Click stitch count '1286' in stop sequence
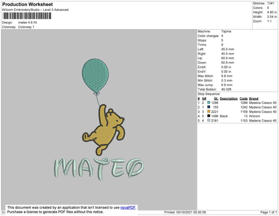Viewport: 279px width, 216px height. click(214, 103)
